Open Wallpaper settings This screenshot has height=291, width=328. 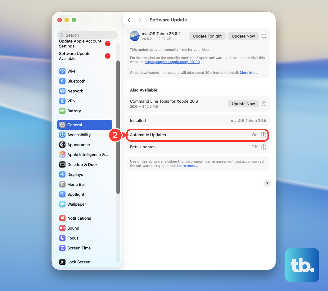coord(84,204)
